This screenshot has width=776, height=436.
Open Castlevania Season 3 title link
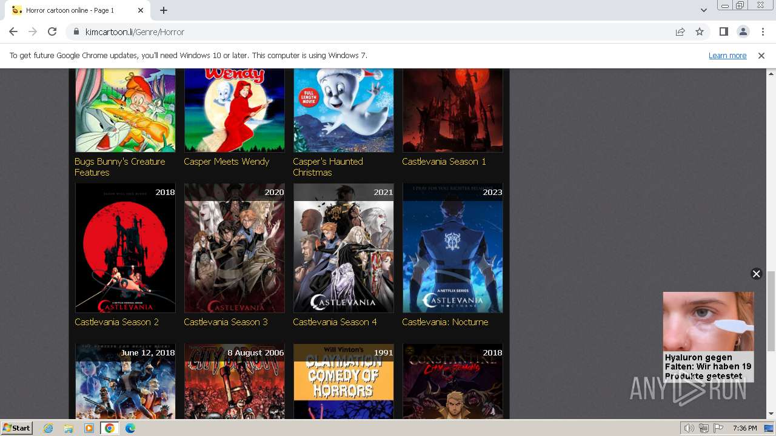tap(226, 322)
